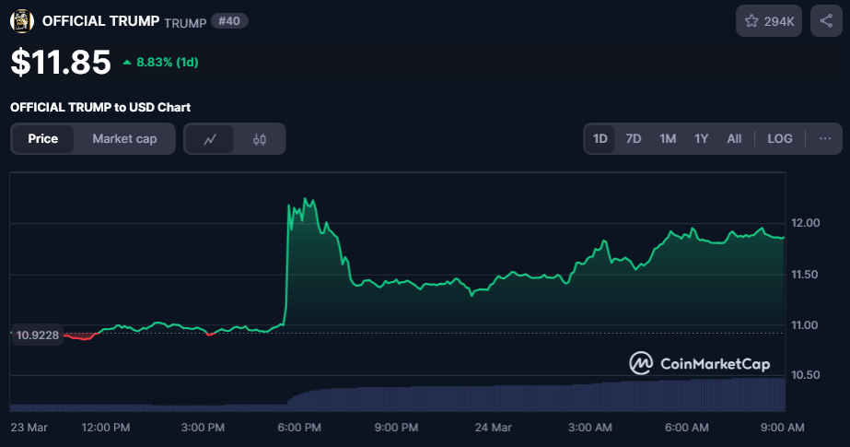
Task: Click the 6:00 AM time axis label
Action: (687, 428)
